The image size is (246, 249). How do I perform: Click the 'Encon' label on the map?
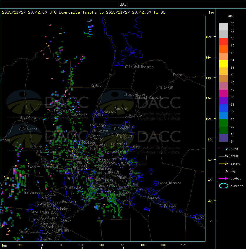(177, 75)
